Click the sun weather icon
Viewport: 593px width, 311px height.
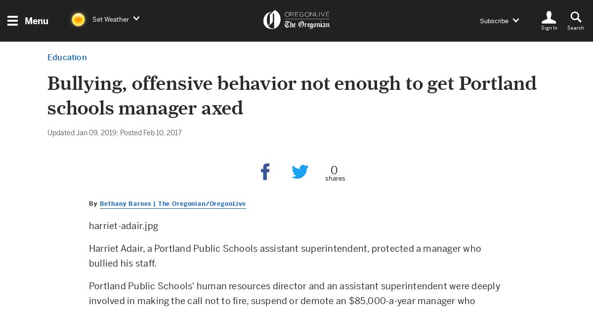pyautogui.click(x=78, y=20)
